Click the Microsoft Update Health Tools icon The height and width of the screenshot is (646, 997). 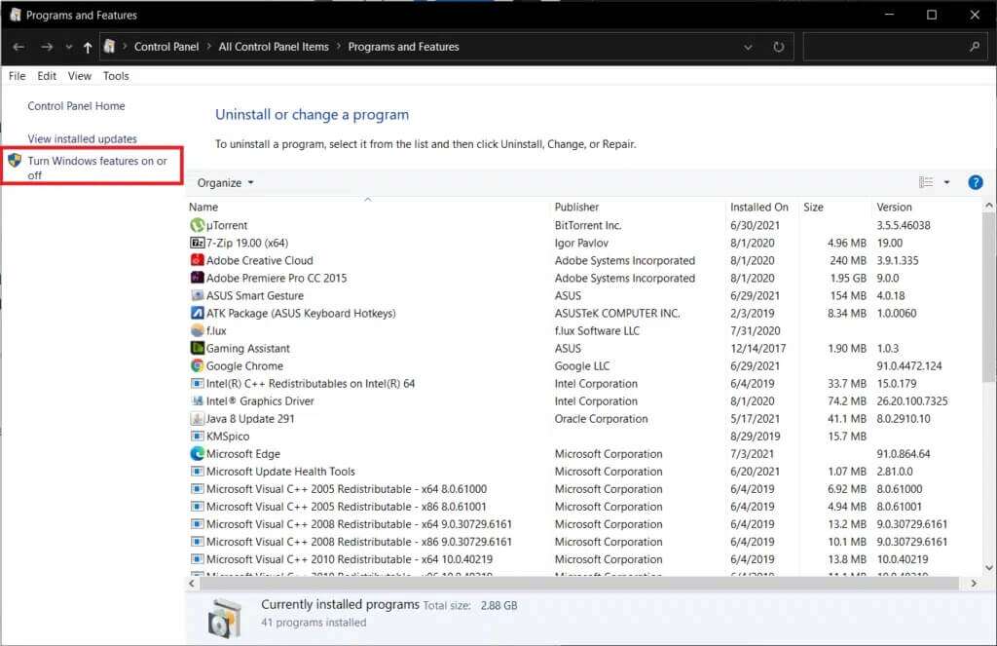(197, 472)
